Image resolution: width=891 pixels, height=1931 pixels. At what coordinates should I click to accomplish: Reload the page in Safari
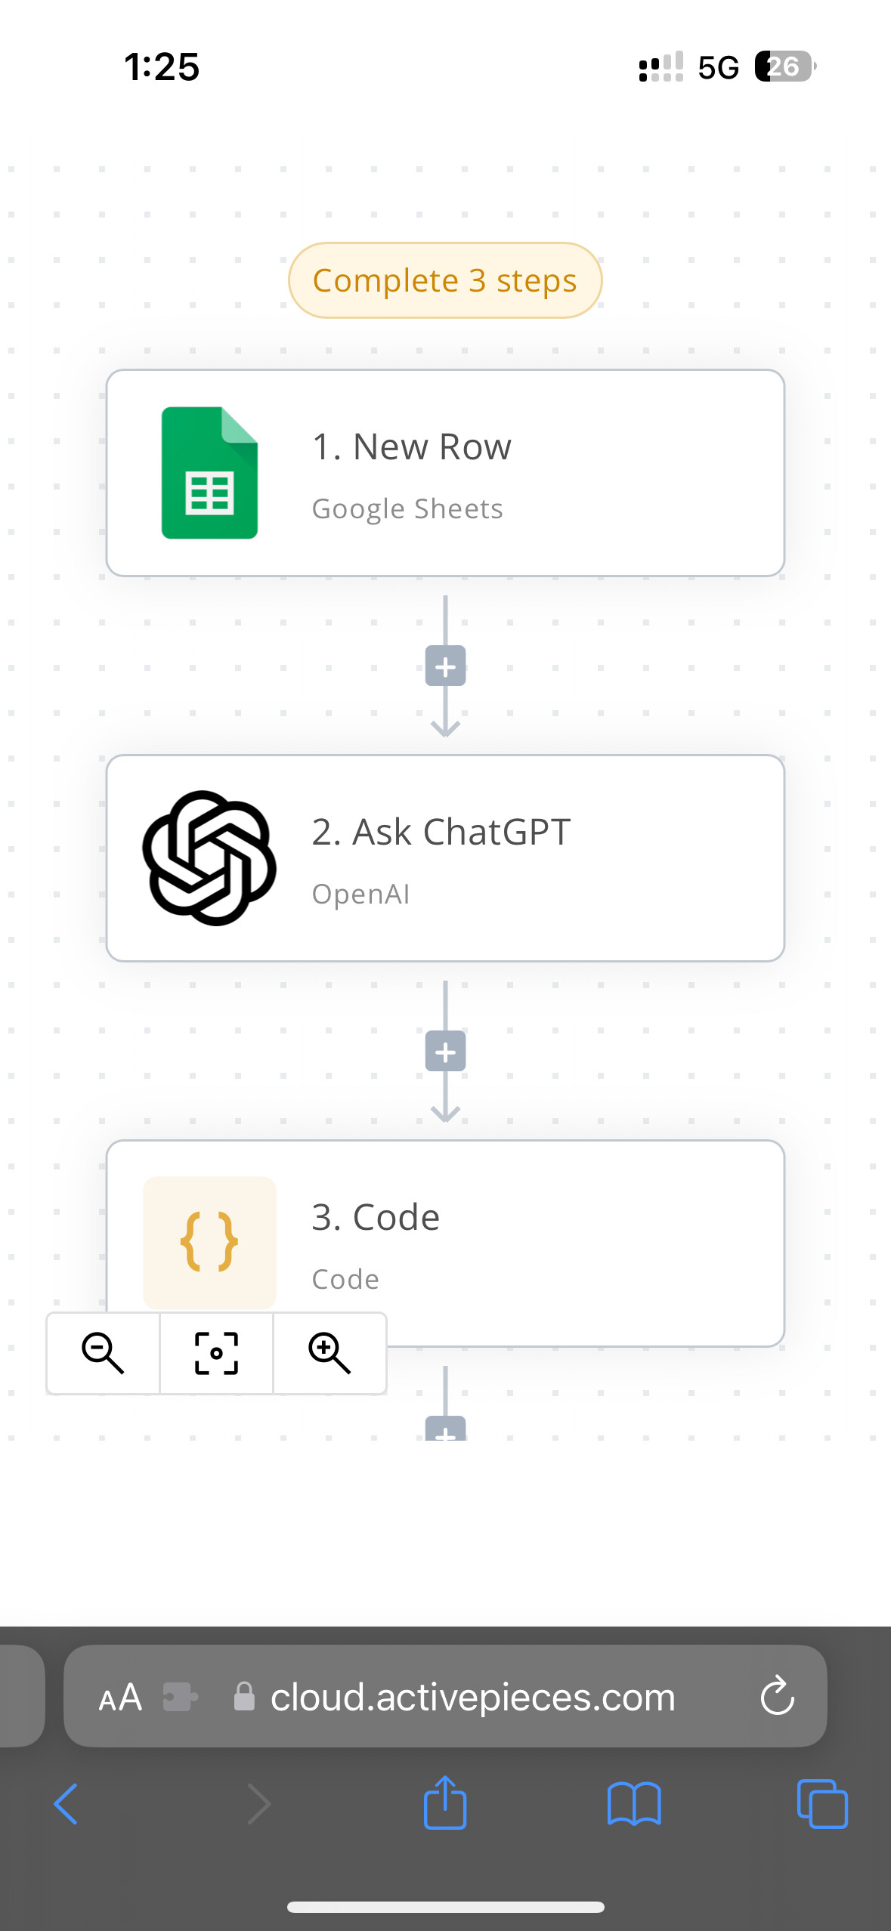point(777,1697)
